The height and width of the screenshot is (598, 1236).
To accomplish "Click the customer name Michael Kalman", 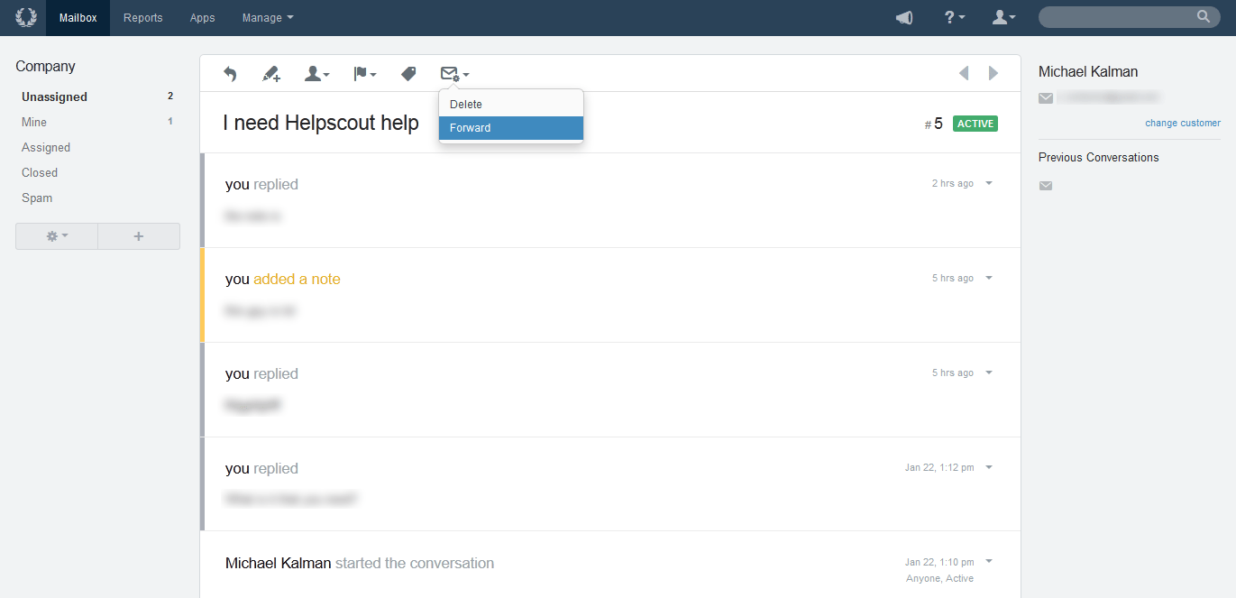I will pyautogui.click(x=1088, y=72).
